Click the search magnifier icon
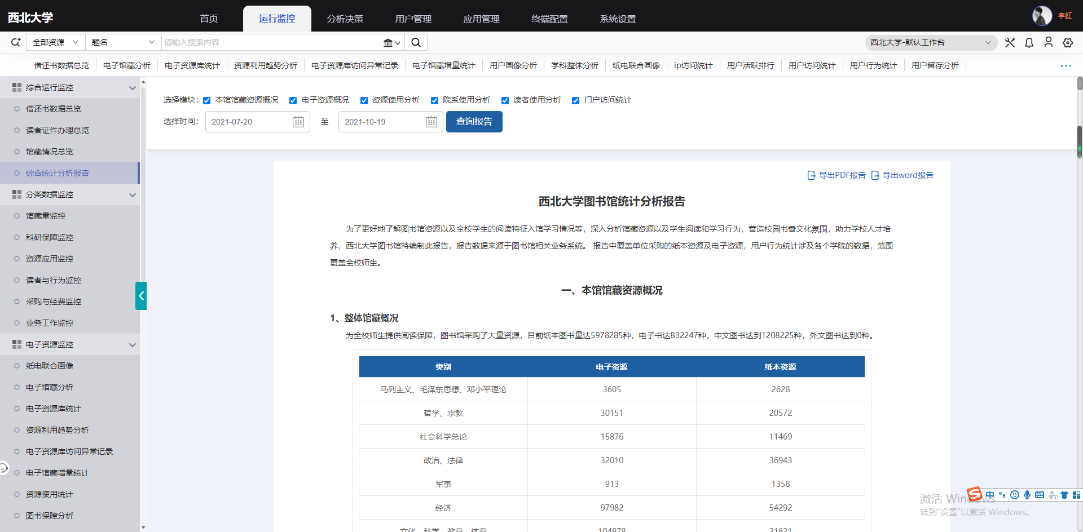This screenshot has width=1083, height=532. (416, 42)
